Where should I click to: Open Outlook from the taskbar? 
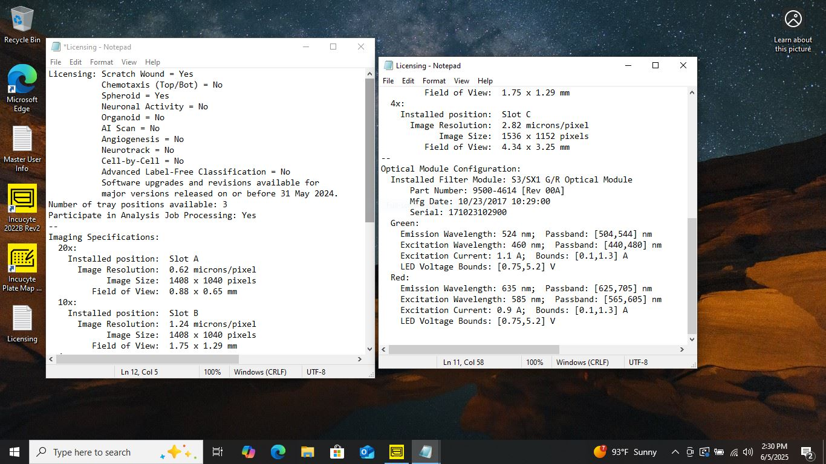(x=366, y=452)
